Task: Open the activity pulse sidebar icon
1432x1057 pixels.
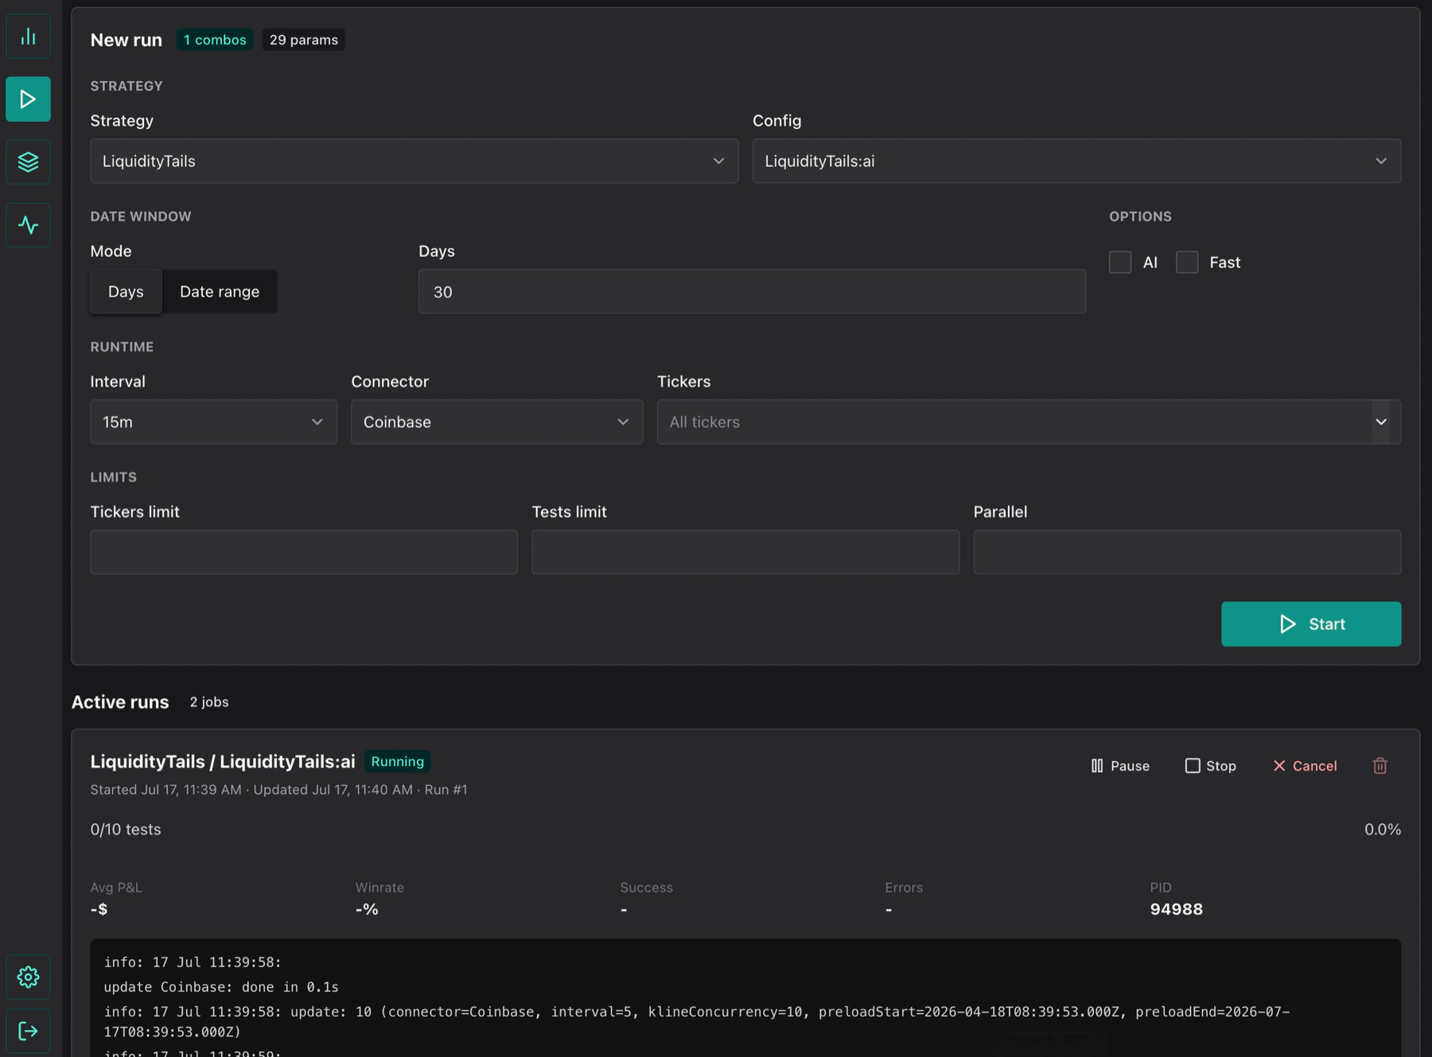Action: pyautogui.click(x=28, y=225)
